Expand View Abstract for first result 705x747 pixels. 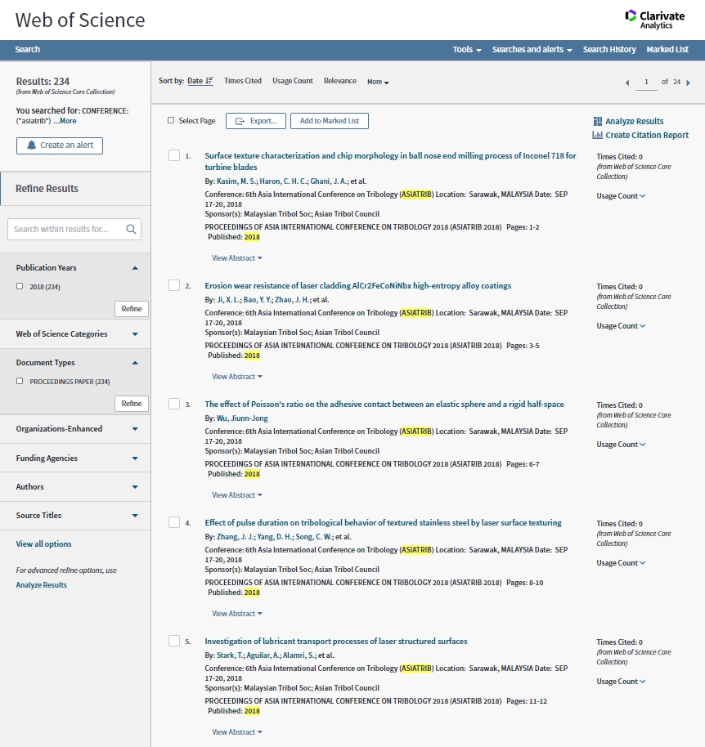237,258
